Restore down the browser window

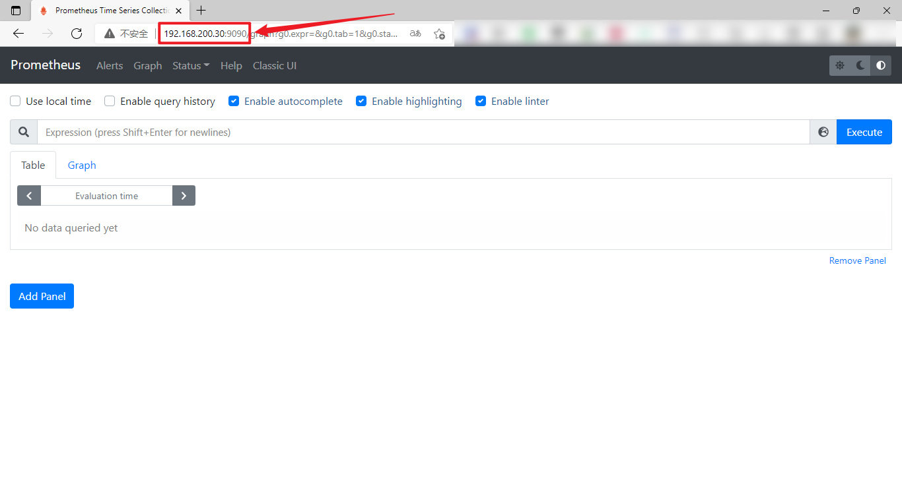856,11
